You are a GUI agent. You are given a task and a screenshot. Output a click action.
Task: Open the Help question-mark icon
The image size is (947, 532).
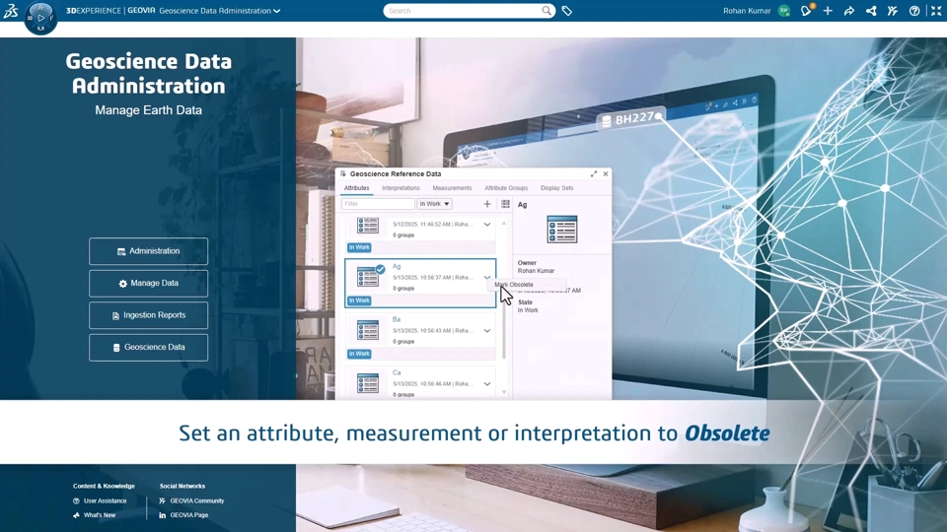click(x=914, y=11)
